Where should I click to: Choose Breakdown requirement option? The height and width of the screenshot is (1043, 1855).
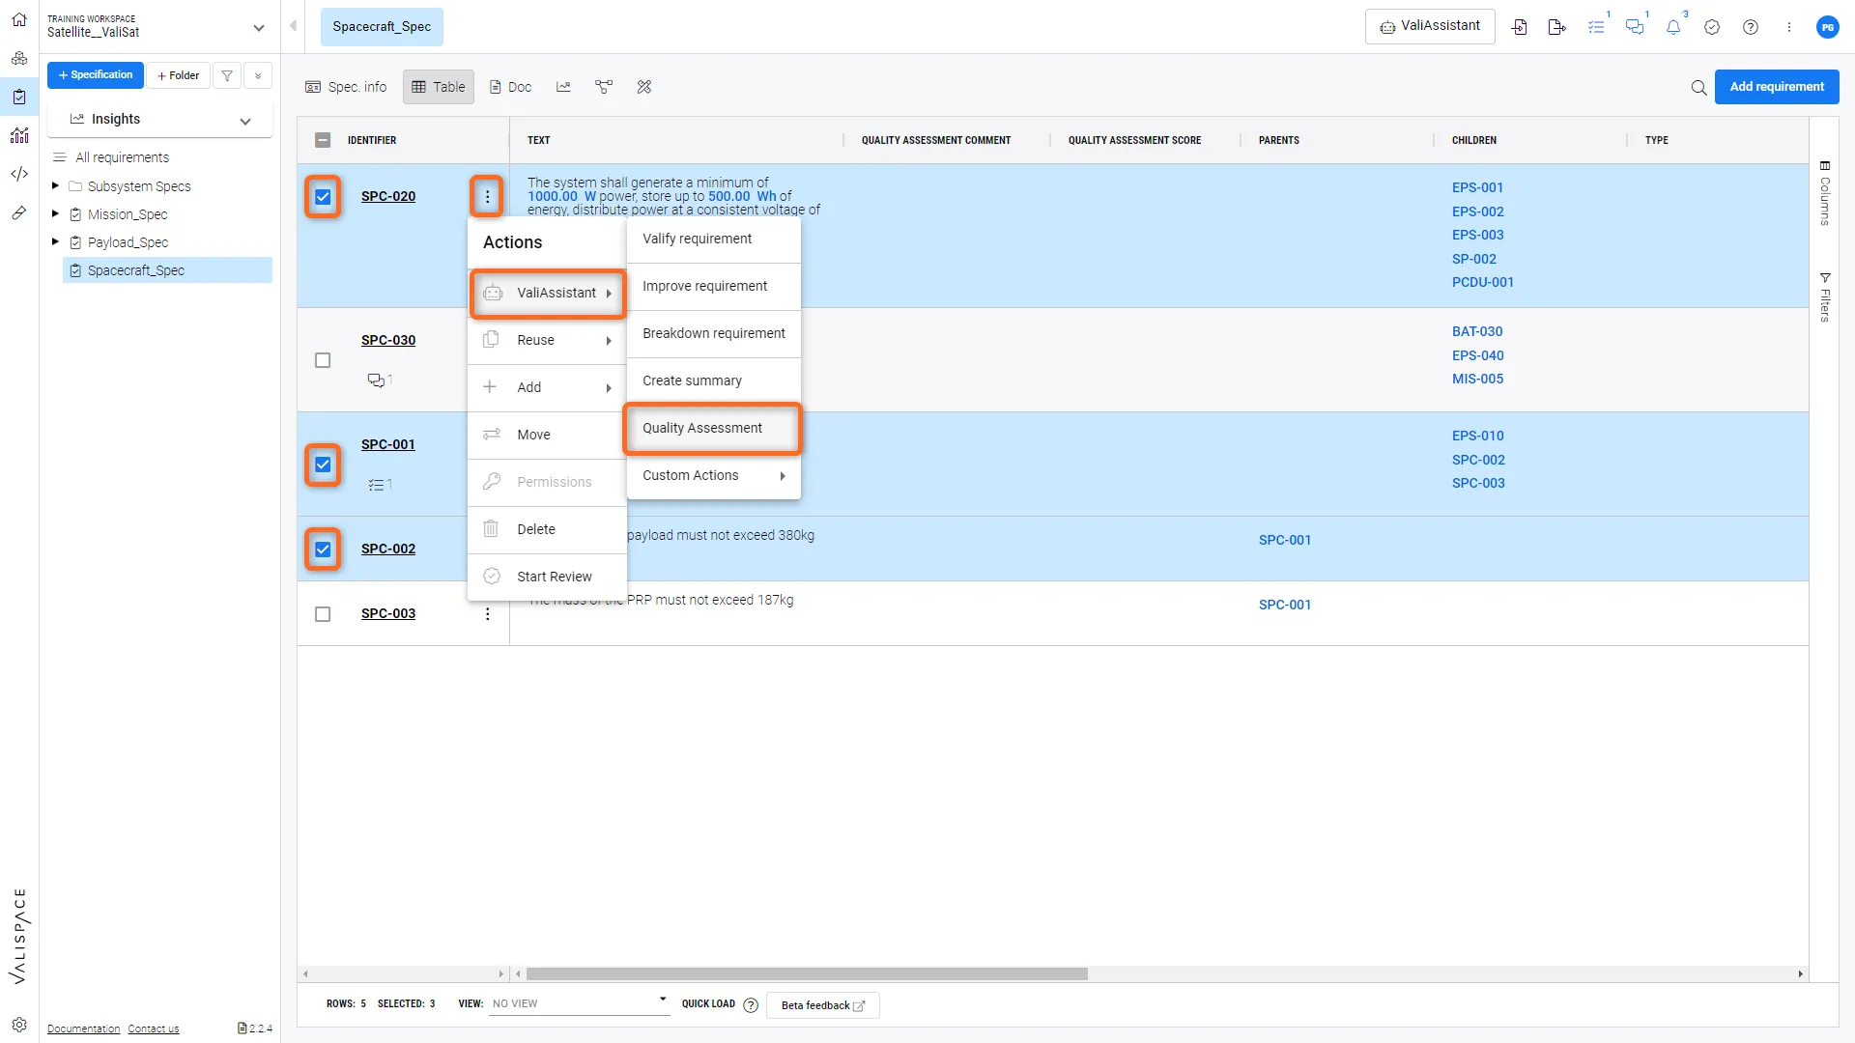[713, 333]
